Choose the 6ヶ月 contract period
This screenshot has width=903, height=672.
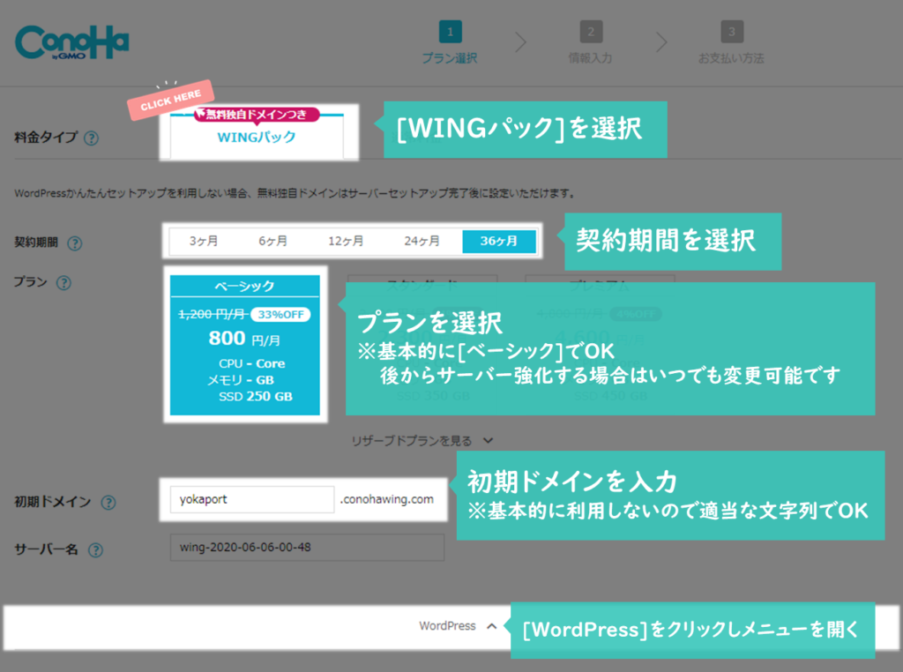tap(272, 242)
